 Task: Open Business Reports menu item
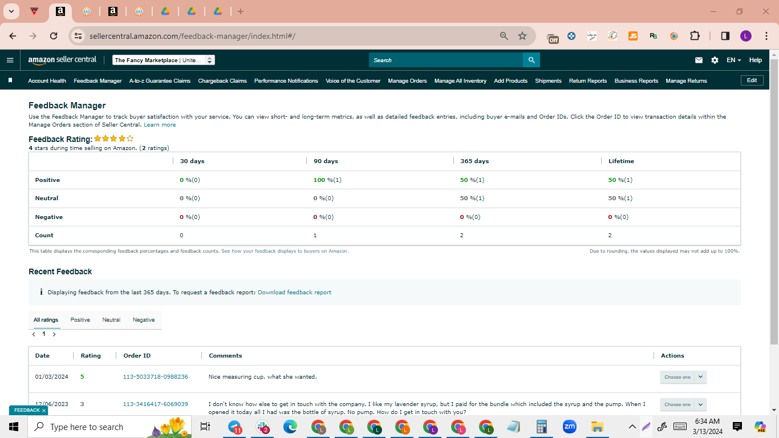pos(636,81)
